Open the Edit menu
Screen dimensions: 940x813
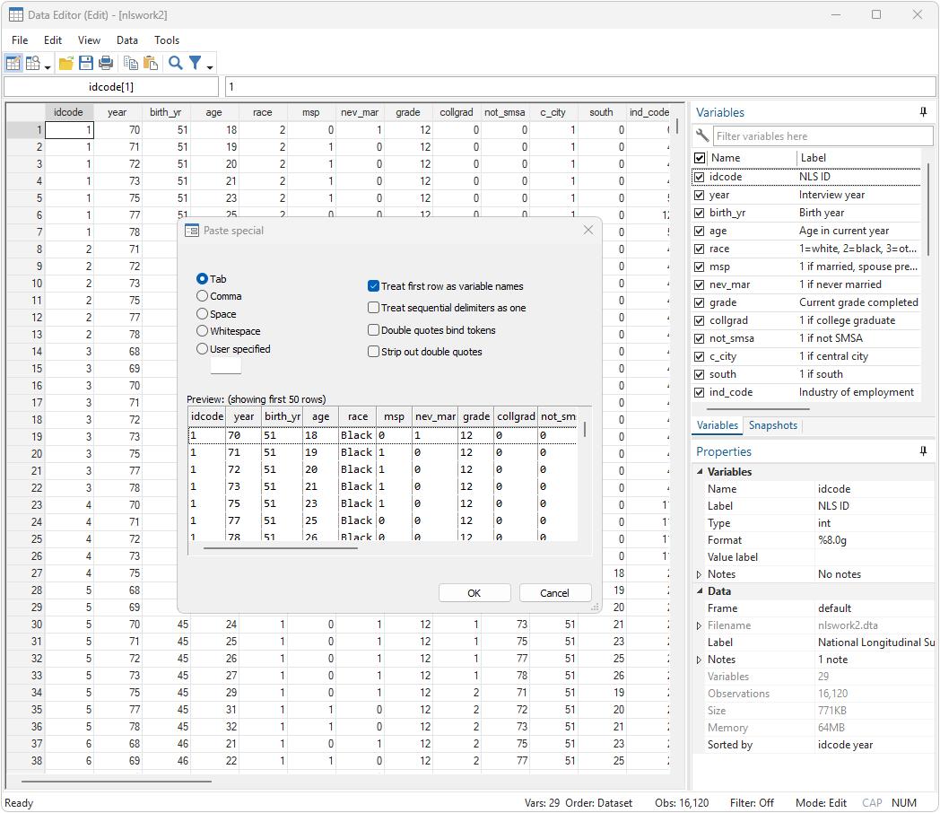[x=53, y=40]
